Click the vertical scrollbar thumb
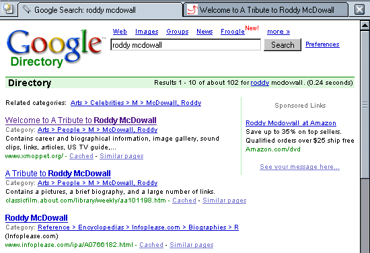This screenshot has height=253, width=370. (x=365, y=104)
